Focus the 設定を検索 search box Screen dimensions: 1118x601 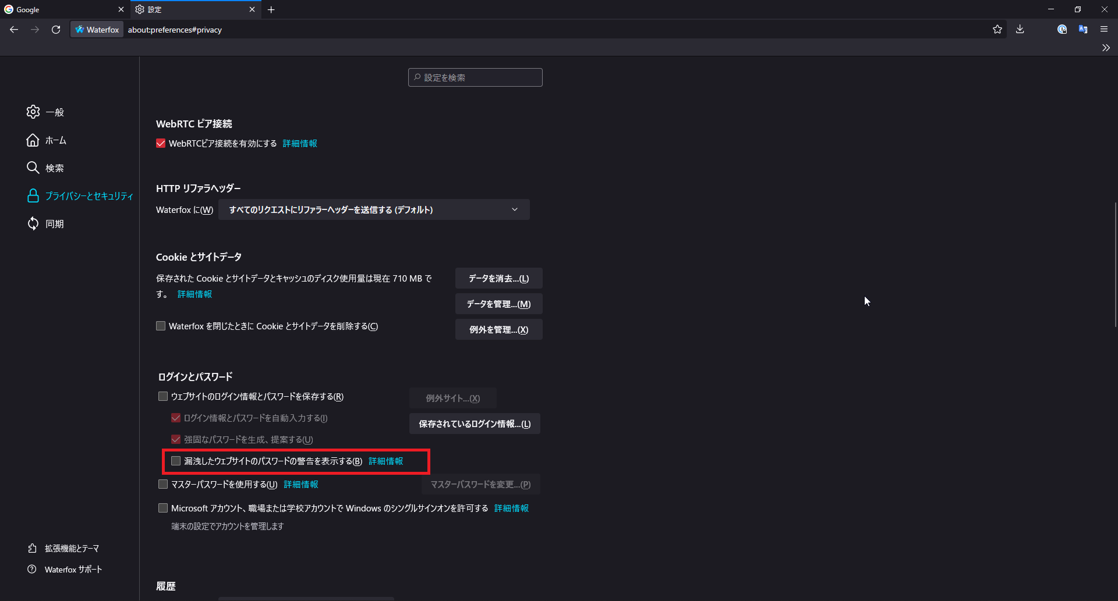click(x=475, y=77)
